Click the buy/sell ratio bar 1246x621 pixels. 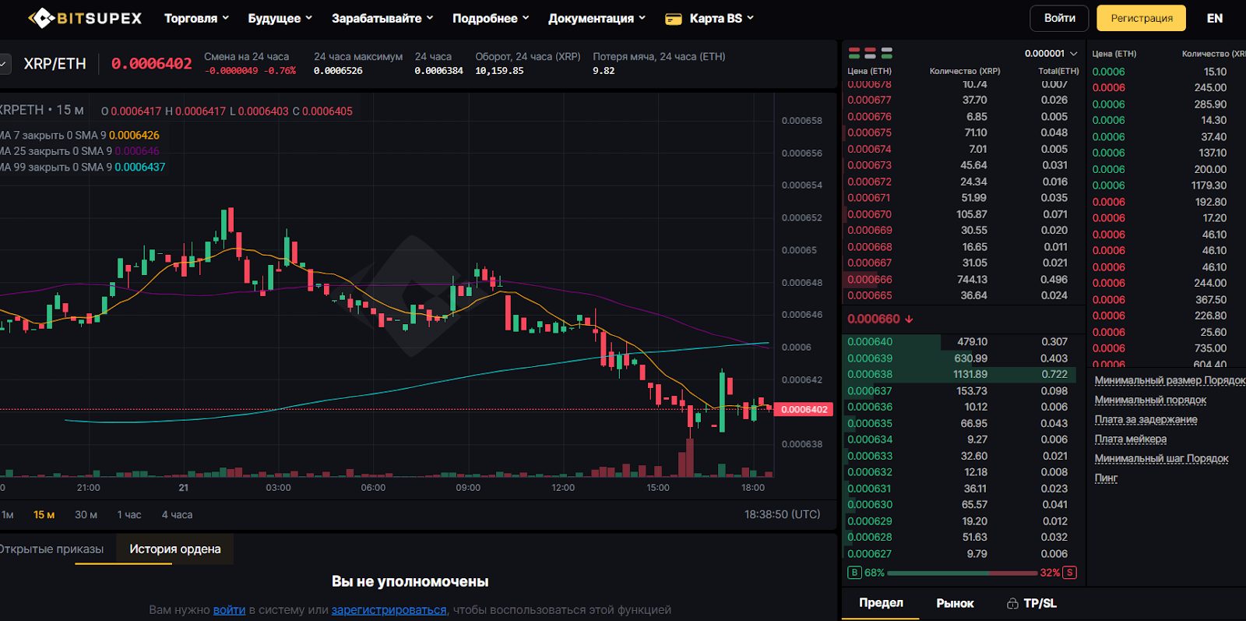(x=962, y=573)
